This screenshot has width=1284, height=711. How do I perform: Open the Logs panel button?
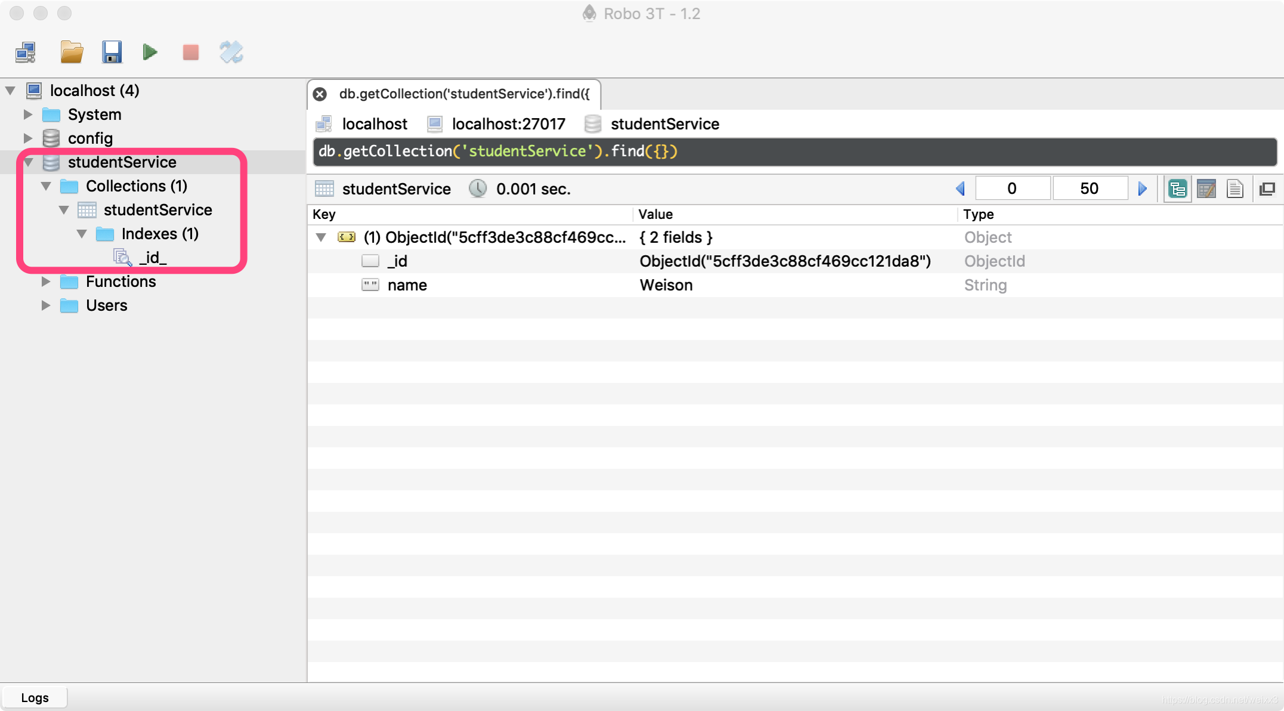tap(35, 698)
